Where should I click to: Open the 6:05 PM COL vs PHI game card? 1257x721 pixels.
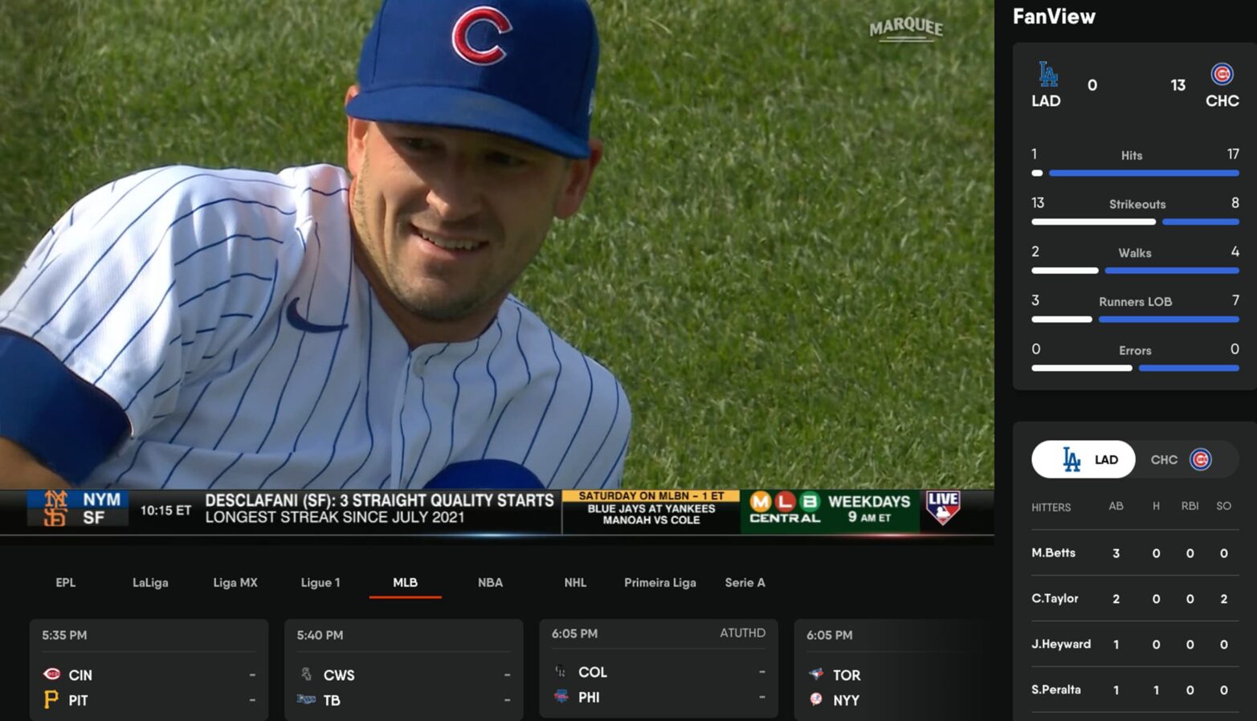click(x=657, y=669)
